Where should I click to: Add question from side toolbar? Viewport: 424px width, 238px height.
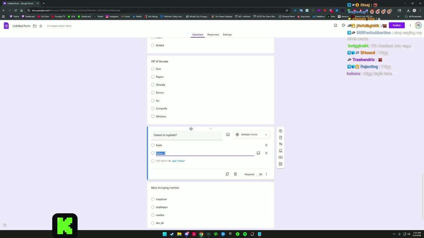tap(281, 131)
